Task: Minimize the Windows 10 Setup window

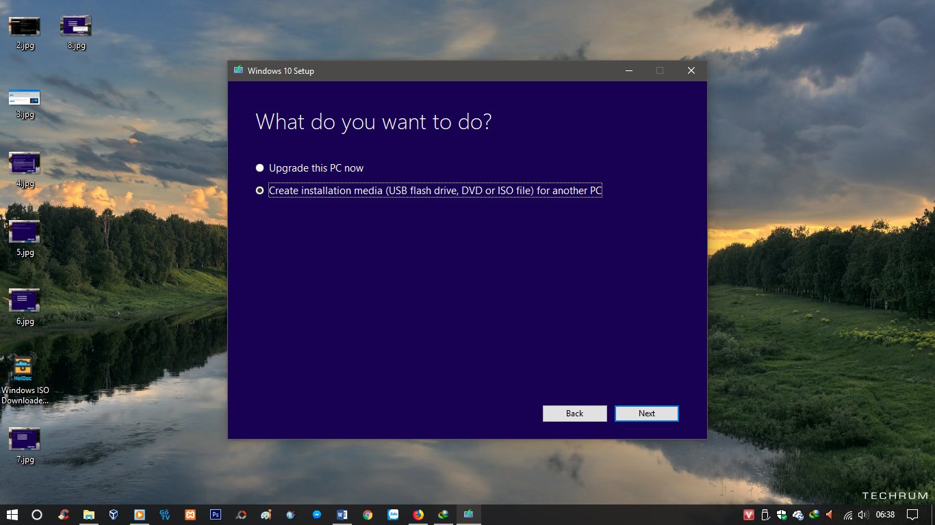Action: coord(628,70)
